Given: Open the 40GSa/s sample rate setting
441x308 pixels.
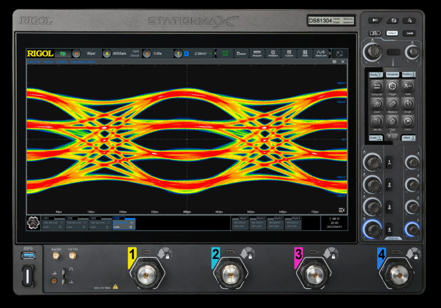Looking at the screenshot, I should pos(126,53).
